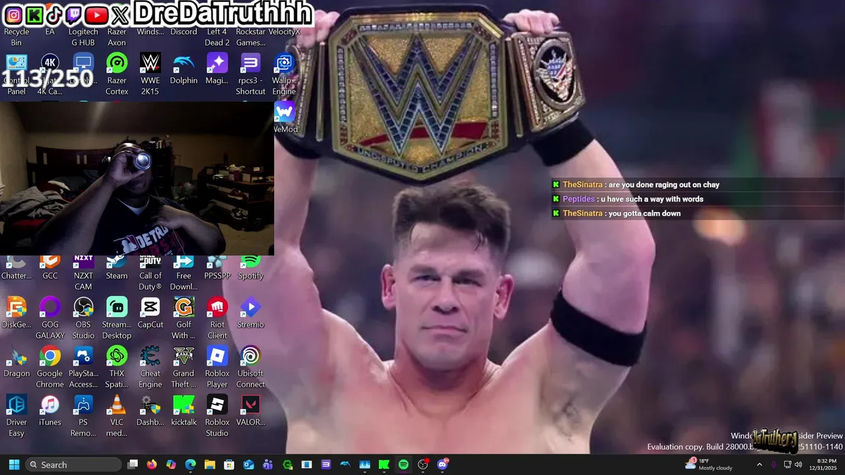
Task: Select the PlayStation Accessories desktop icon
Action: [83, 367]
